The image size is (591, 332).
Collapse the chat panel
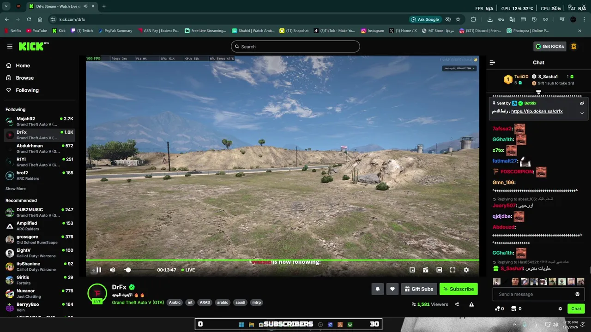pyautogui.click(x=492, y=62)
